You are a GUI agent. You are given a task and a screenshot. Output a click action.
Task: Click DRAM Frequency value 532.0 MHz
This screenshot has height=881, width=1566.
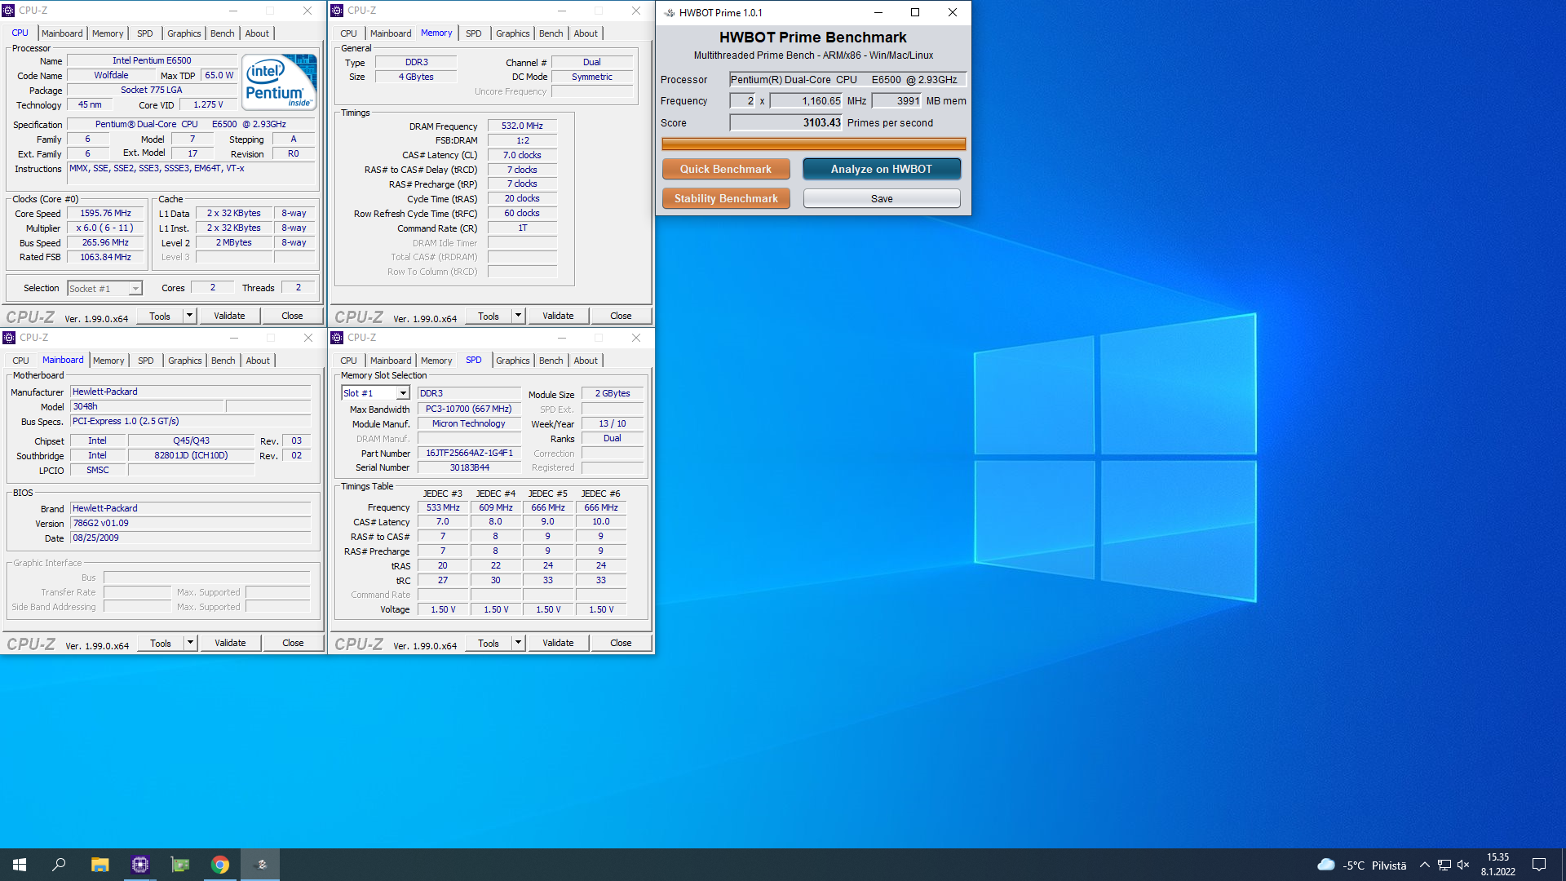pyautogui.click(x=522, y=126)
